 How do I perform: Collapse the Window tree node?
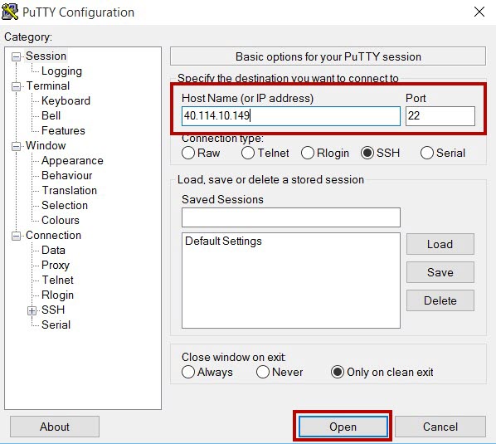coord(16,146)
